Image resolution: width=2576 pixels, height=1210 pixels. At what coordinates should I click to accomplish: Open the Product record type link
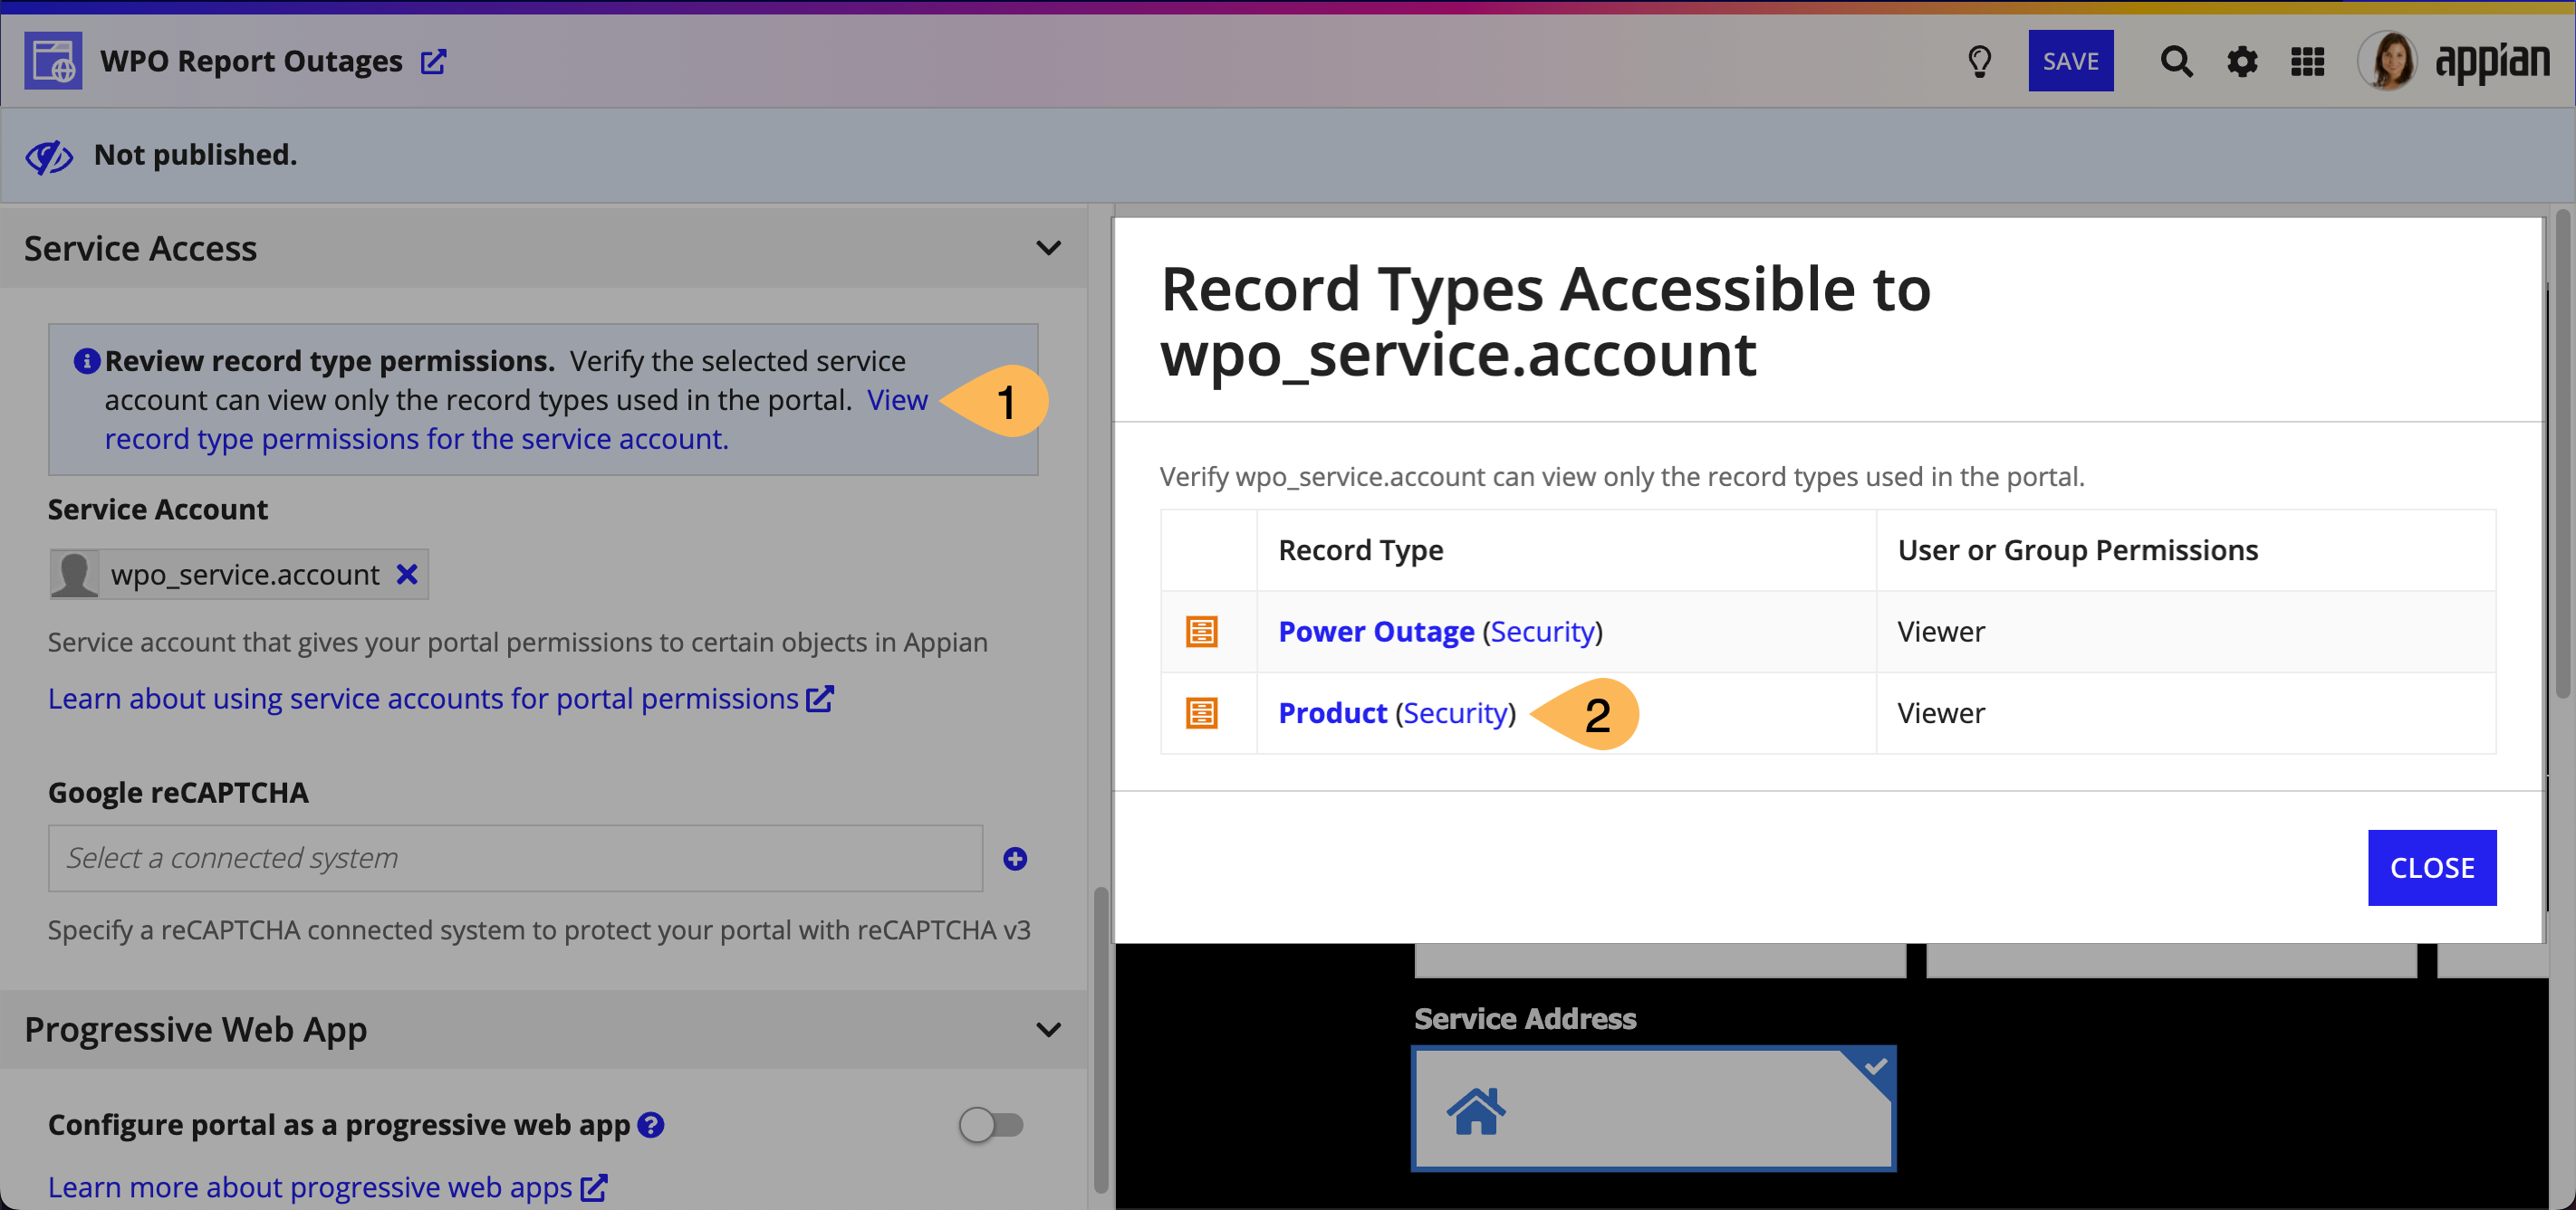coord(1332,713)
